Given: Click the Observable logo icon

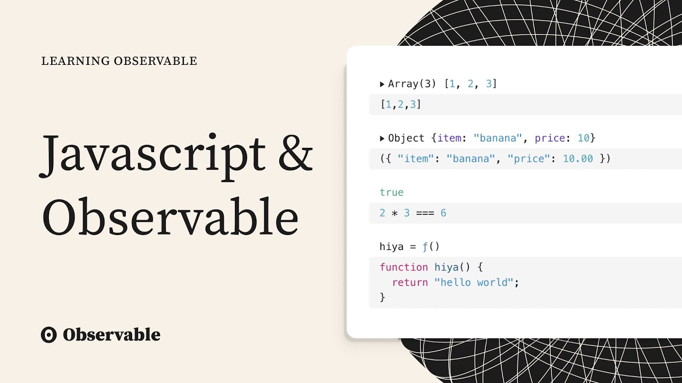Looking at the screenshot, I should pos(48,335).
